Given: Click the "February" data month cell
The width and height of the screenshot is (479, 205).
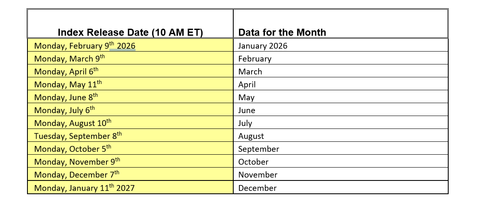Looking at the screenshot, I should click(x=255, y=59).
